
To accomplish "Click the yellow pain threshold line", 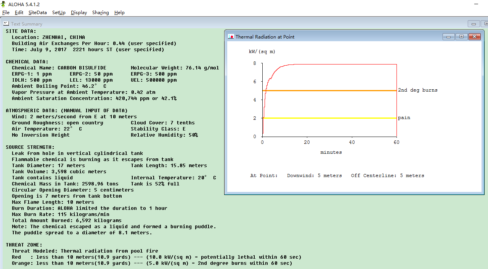I will (x=330, y=118).
